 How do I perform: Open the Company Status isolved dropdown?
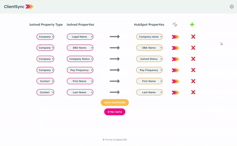(80, 59)
